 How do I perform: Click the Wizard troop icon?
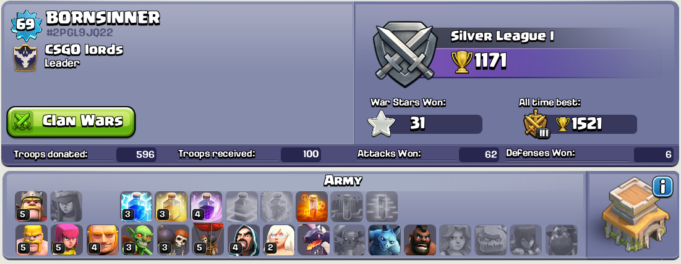coord(243,240)
